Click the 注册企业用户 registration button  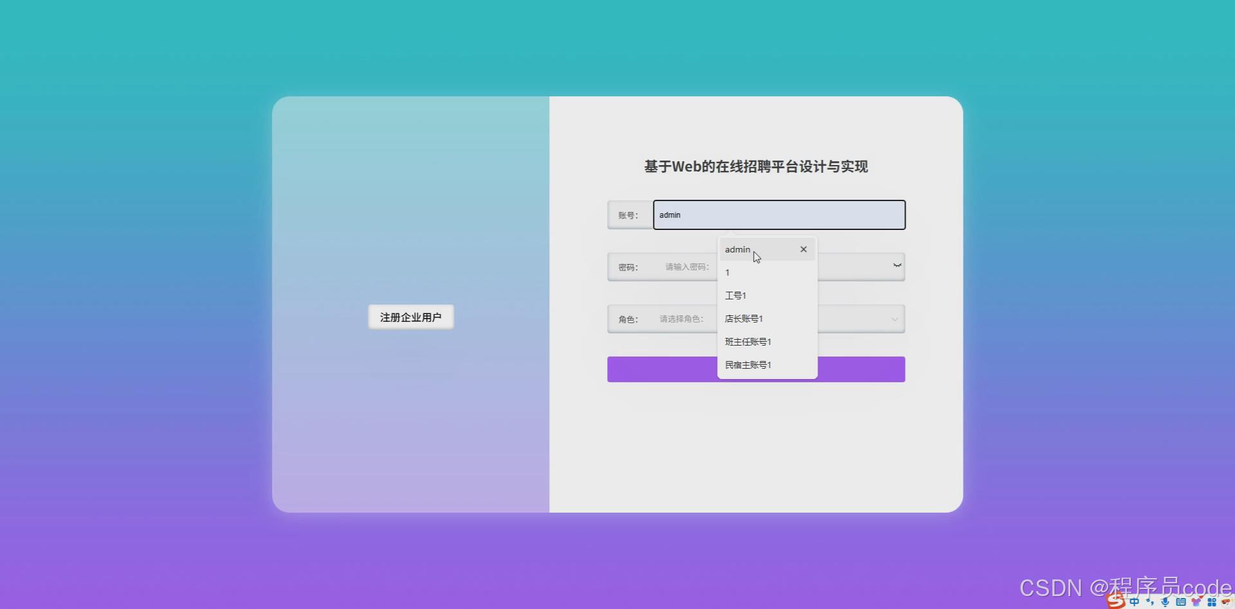point(410,316)
